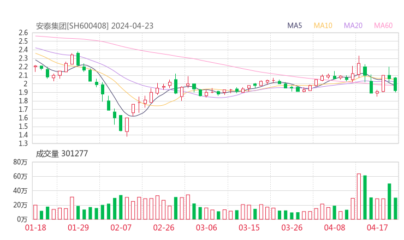Click the last green candlestick on the right
Viewport: 404px width, 240px height.
coord(395,84)
